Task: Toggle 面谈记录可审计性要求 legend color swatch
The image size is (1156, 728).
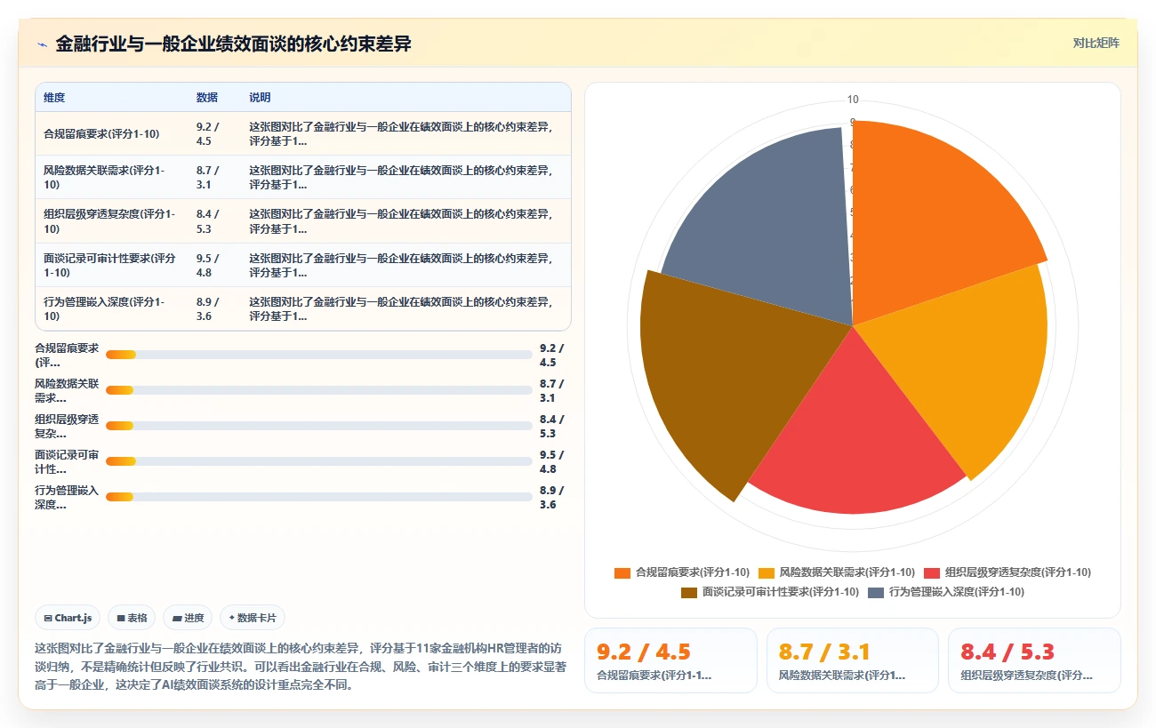Action: coord(689,592)
